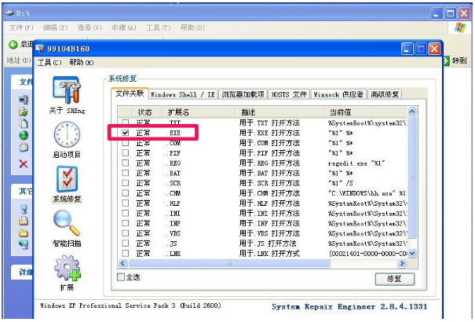Click the 修复 repair button

tap(394, 279)
